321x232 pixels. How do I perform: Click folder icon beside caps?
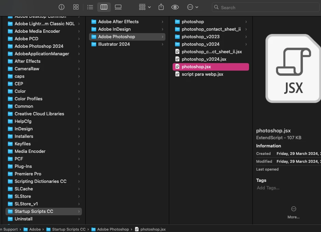[x=10, y=76]
